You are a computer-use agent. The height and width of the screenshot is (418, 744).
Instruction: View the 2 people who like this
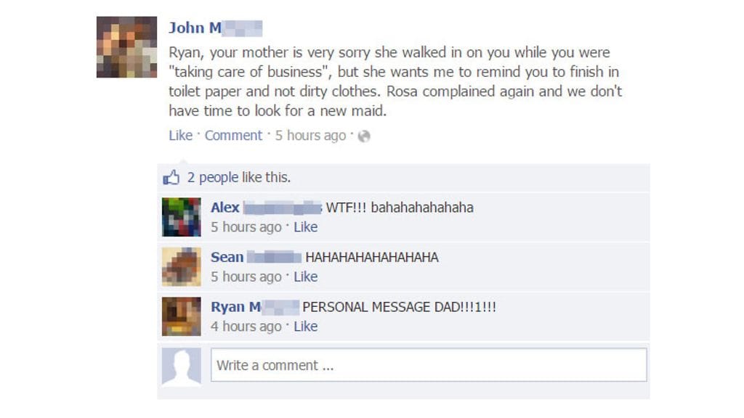pyautogui.click(x=213, y=177)
